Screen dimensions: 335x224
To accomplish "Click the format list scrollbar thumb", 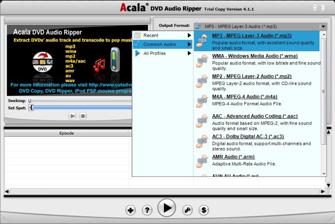I will coord(324,91).
